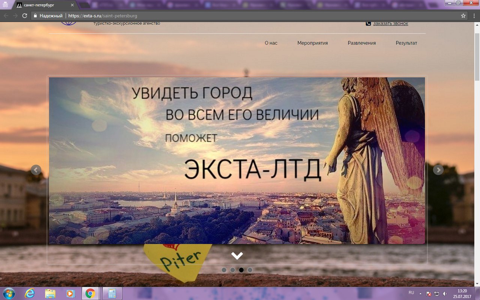Open the Calculator from the taskbar
The image size is (480, 300).
(111, 294)
